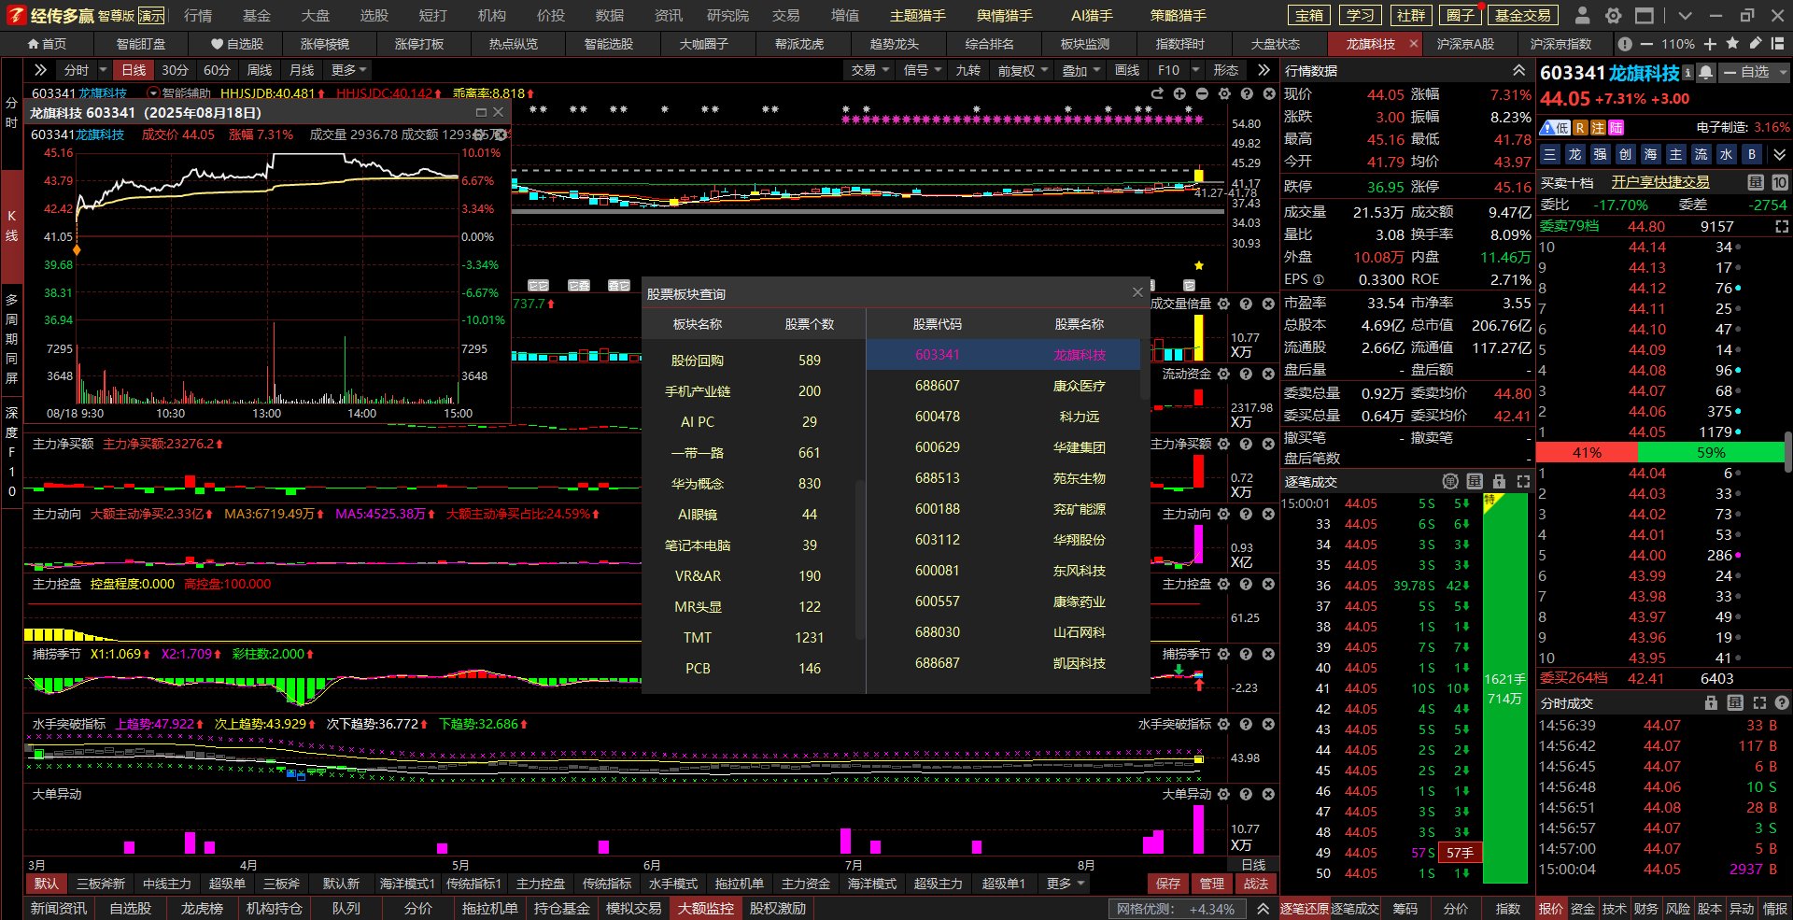Click the lock icon in 分时成交 header
This screenshot has width=1793, height=920.
pyautogui.click(x=1711, y=702)
